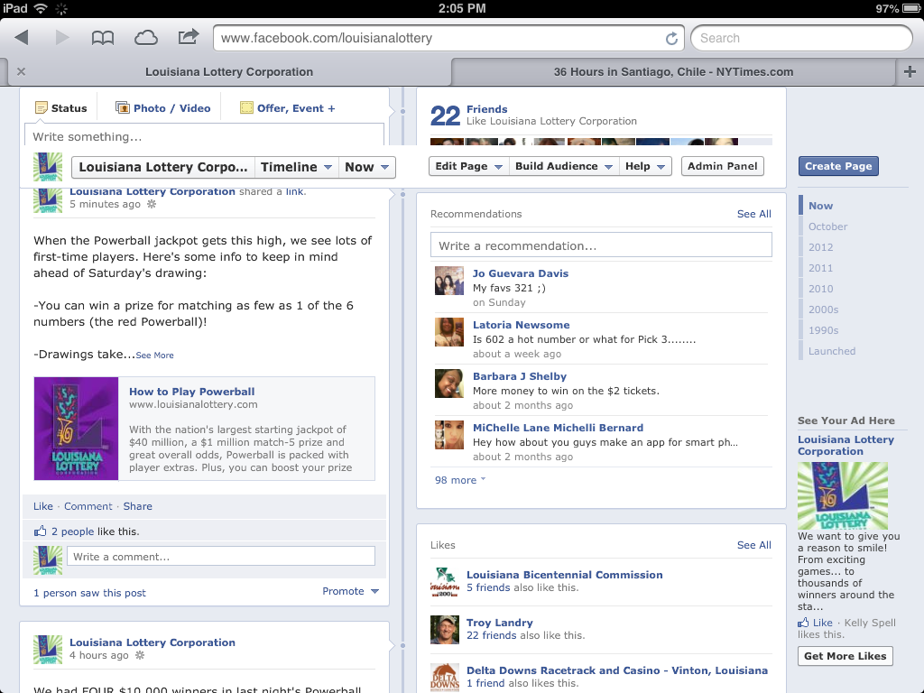
Task: Open iCloud tabs cloud icon
Action: pyautogui.click(x=145, y=38)
